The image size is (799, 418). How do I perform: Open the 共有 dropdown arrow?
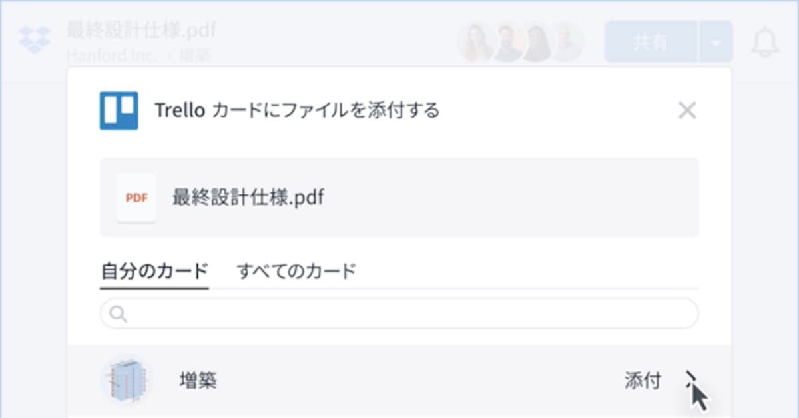pyautogui.click(x=716, y=43)
